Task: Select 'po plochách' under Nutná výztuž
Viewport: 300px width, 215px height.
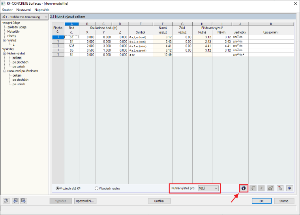Action: 21,62
